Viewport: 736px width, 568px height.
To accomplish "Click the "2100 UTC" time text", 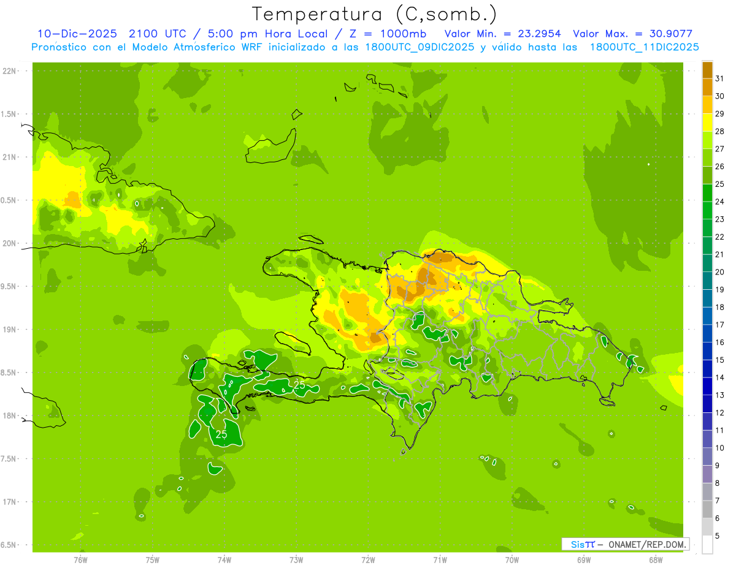I will 157,34.
